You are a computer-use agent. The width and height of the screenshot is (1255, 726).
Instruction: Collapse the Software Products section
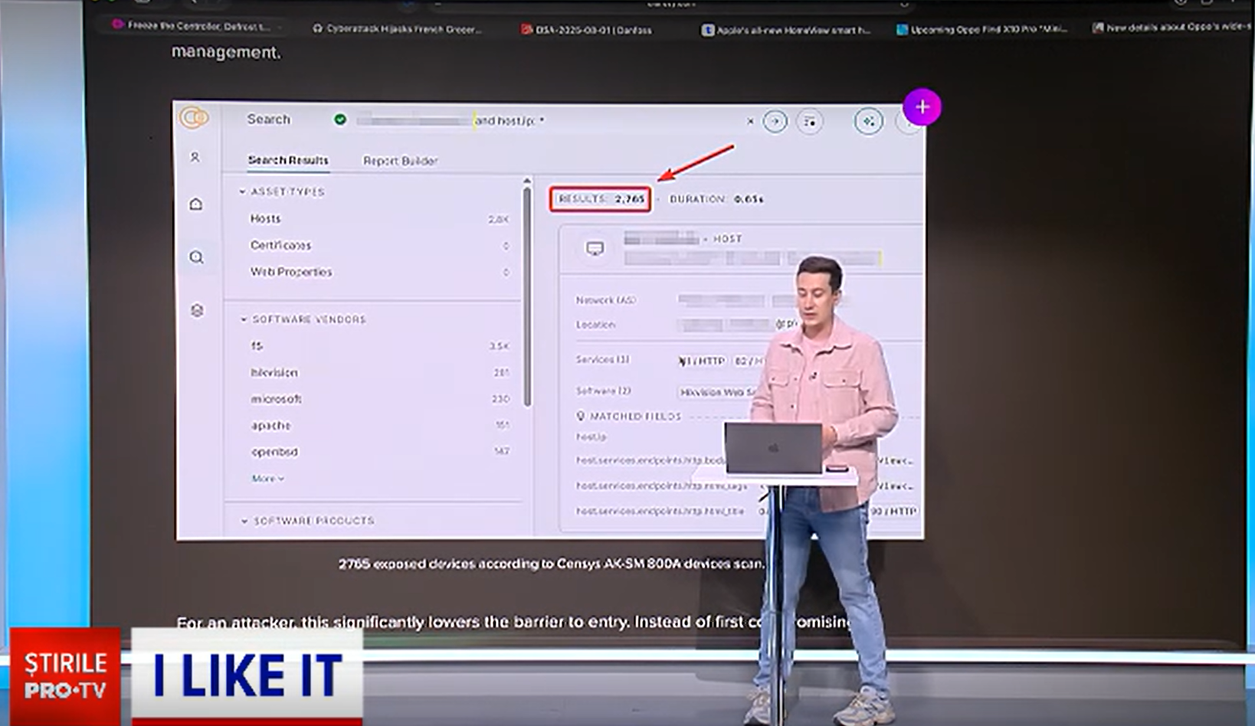(307, 521)
